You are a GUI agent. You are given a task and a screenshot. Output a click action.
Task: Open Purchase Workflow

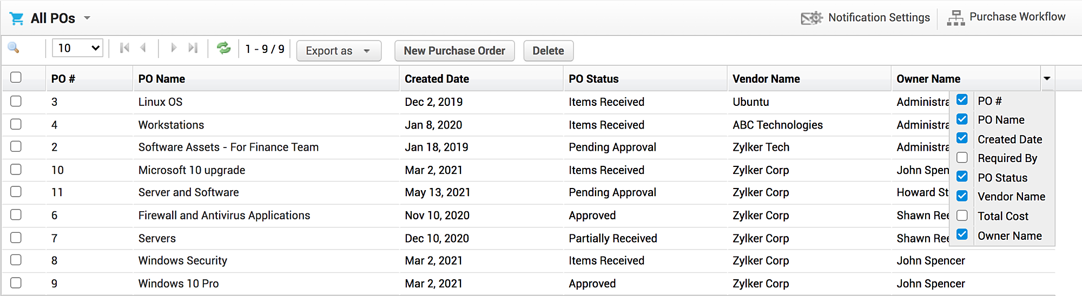pos(1006,17)
